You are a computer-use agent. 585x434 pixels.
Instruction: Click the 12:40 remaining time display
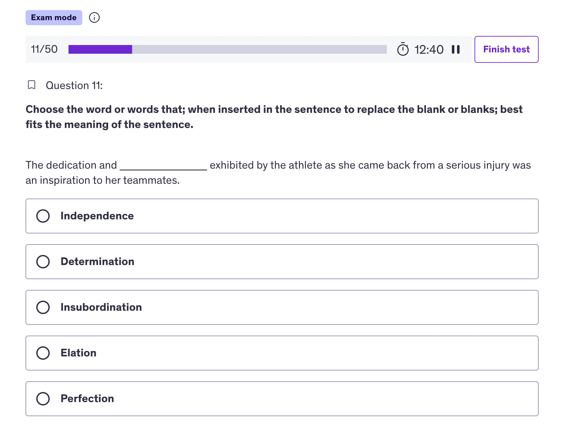(x=429, y=49)
